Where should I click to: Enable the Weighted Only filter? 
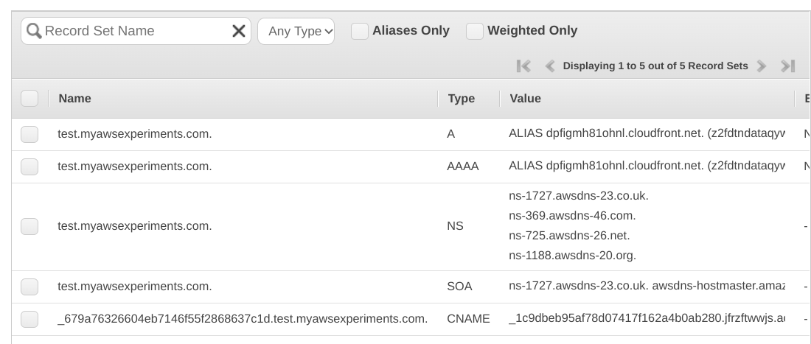[x=475, y=31]
